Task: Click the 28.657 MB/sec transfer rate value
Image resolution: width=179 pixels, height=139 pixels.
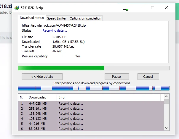Action: pyautogui.click(x=63, y=46)
